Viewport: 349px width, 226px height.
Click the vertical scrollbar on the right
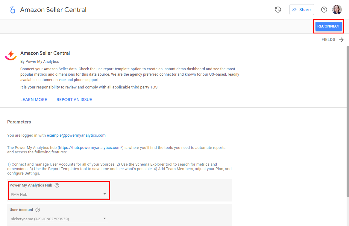[x=347, y=120]
